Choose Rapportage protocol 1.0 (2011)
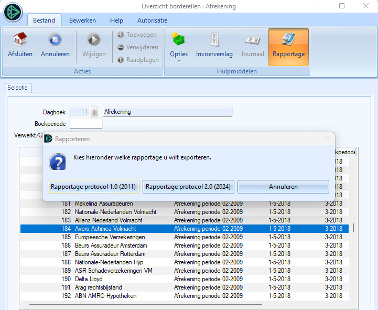 pyautogui.click(x=93, y=187)
